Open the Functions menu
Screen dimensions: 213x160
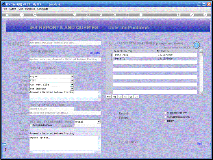(30, 9)
